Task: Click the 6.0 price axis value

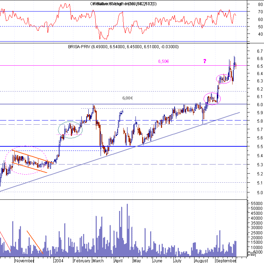Action: tap(260, 104)
